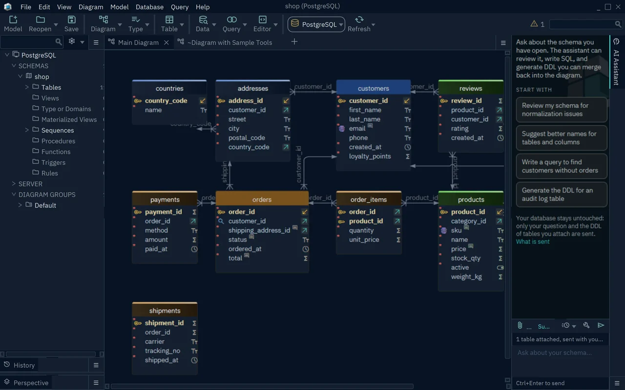Open the History panel hamburger menu
This screenshot has width=625, height=390.
click(96, 365)
